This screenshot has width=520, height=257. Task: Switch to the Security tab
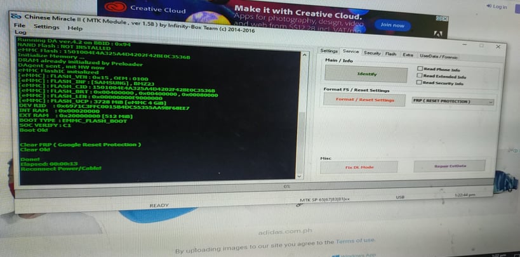tap(372, 53)
